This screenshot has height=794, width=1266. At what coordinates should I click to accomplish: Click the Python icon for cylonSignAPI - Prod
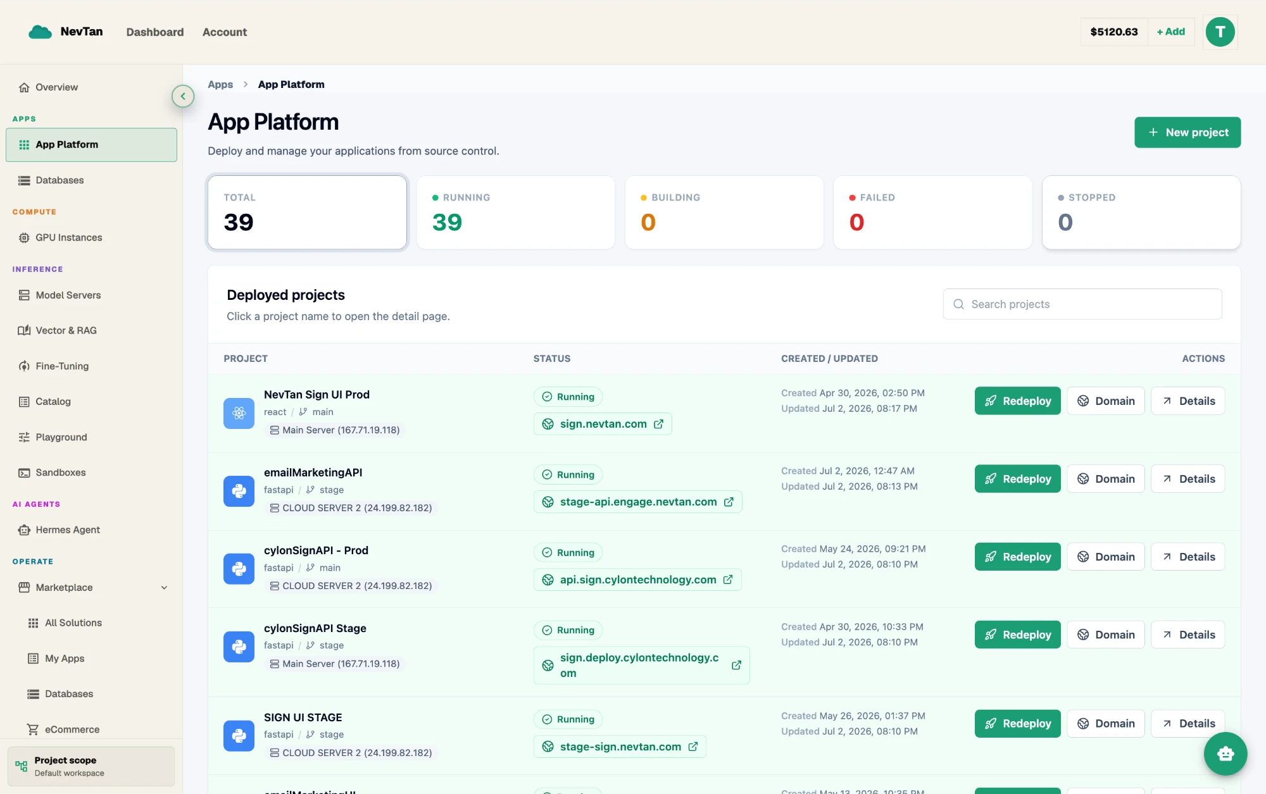(x=239, y=569)
